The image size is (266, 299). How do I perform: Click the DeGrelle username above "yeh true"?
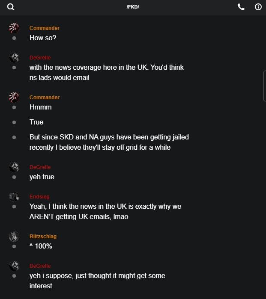coord(40,167)
